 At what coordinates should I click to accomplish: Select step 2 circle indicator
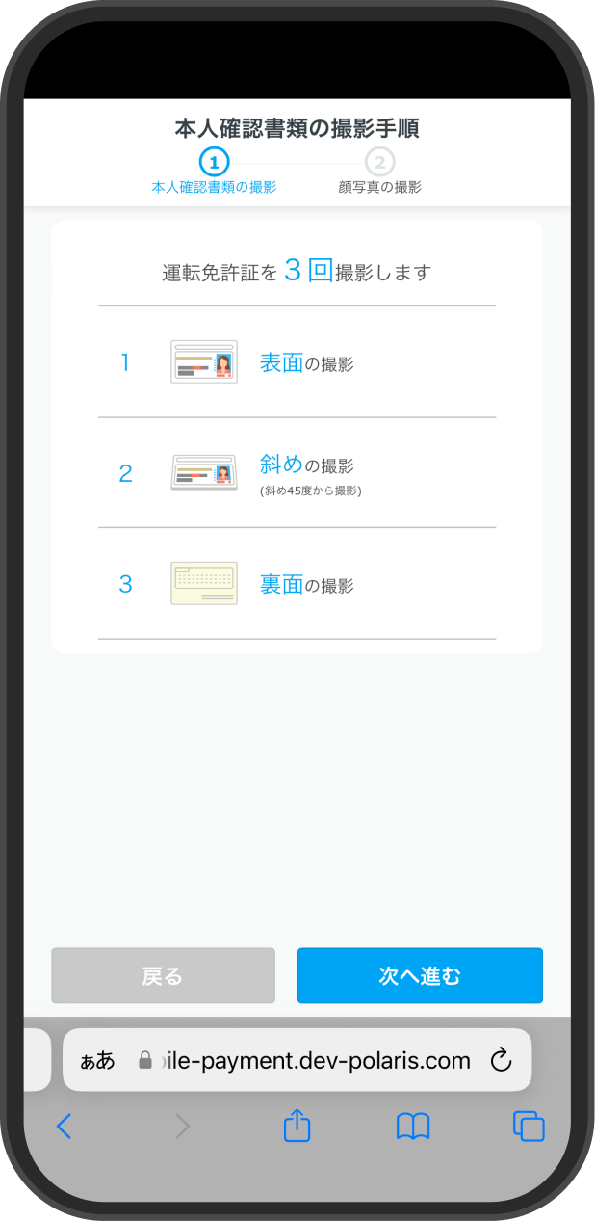379,161
